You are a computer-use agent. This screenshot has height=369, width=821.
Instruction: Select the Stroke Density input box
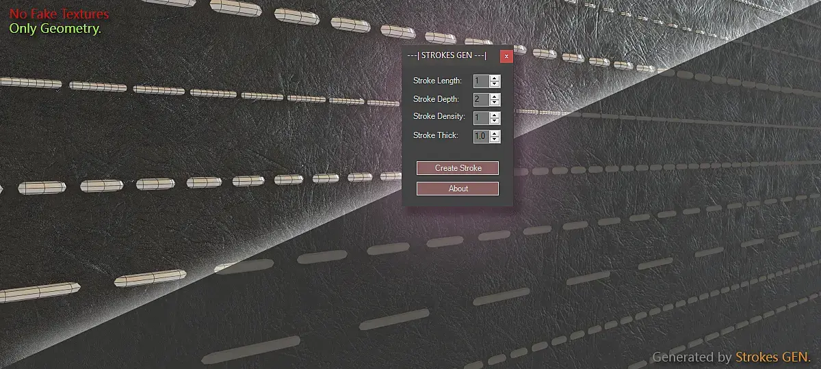[481, 118]
